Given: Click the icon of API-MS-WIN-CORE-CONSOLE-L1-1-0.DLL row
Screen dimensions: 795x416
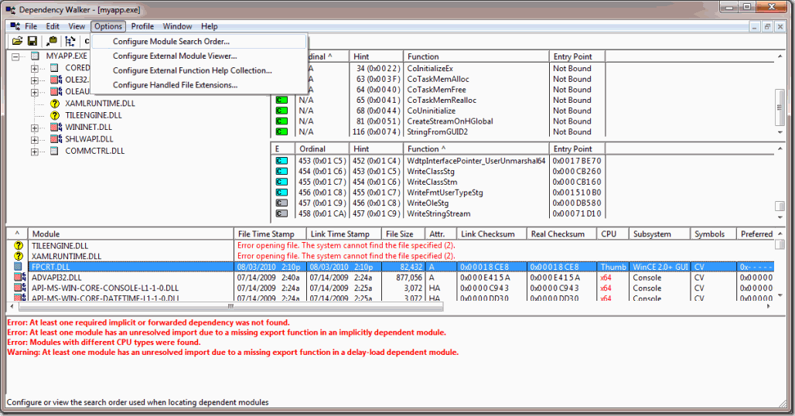Looking at the screenshot, I should (x=20, y=288).
